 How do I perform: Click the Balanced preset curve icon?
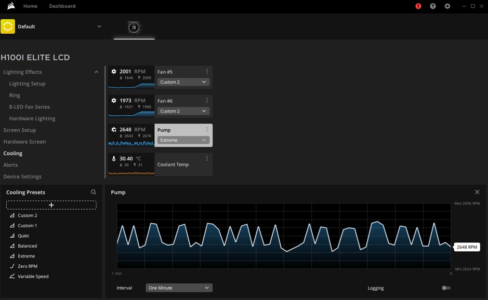pos(12,246)
